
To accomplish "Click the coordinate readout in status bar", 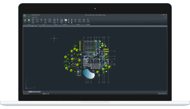I will pos(26,94).
